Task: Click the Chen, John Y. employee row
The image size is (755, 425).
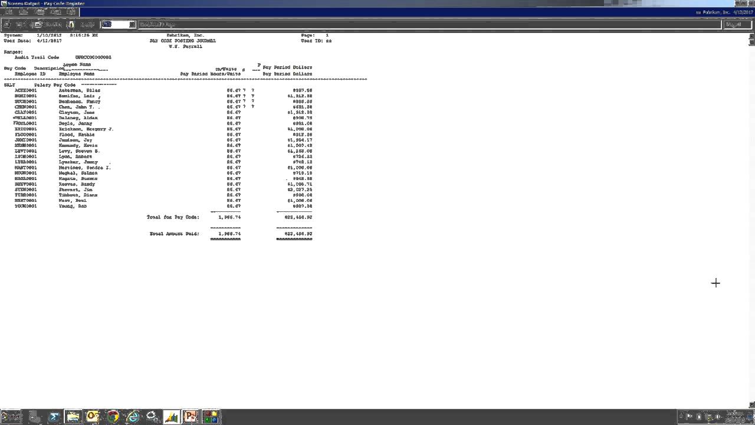Action: click(x=163, y=107)
